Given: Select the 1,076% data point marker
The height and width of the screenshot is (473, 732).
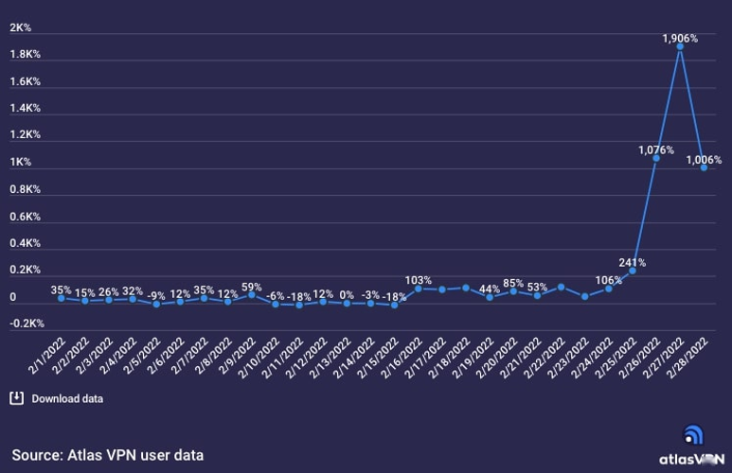Looking at the screenshot, I should click(x=656, y=158).
